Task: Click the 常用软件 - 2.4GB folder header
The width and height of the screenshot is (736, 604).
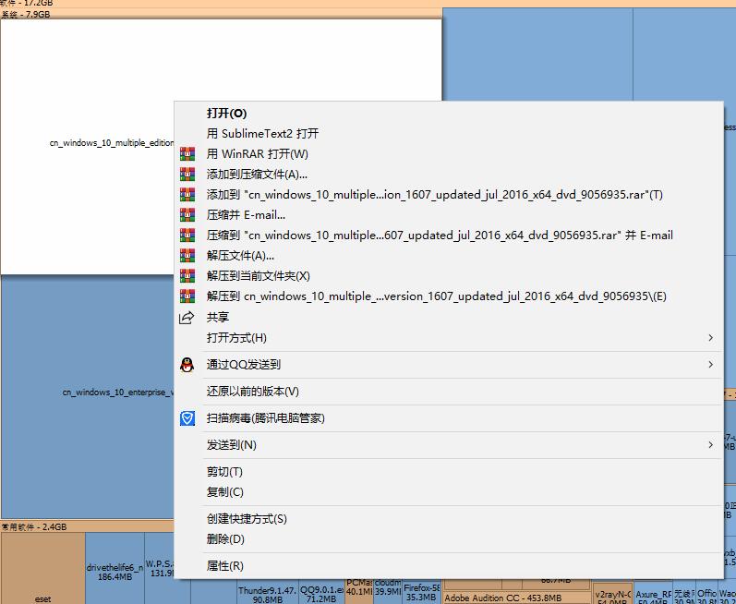Action: tap(88, 526)
